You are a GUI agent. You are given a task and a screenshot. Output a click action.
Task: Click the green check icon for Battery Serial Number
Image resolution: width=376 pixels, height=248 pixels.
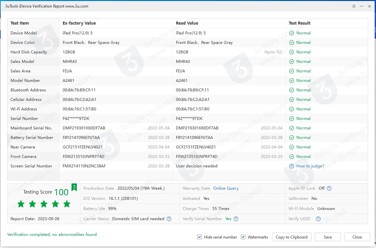point(292,138)
